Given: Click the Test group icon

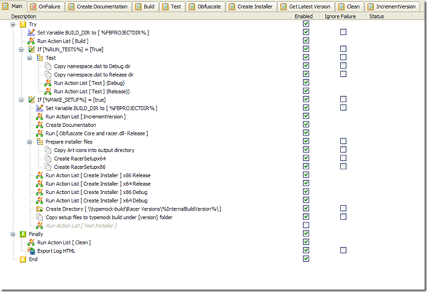Looking at the screenshot, I should (40, 58).
